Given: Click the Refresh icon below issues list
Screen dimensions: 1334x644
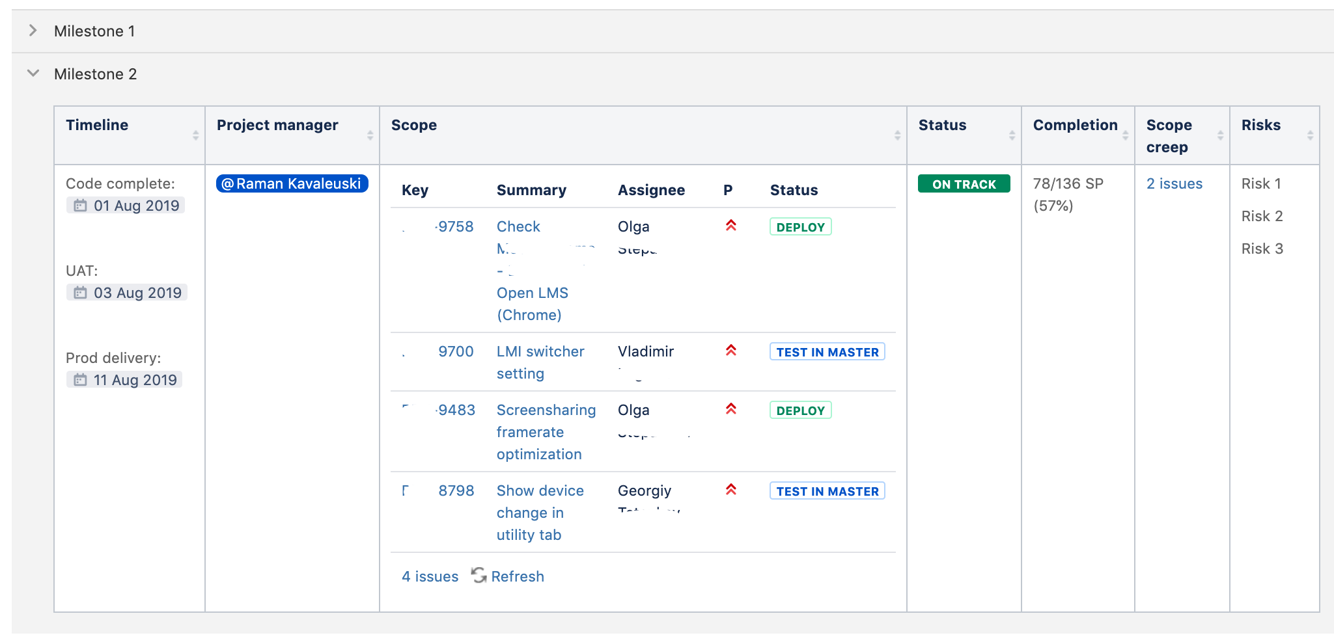Looking at the screenshot, I should [479, 576].
